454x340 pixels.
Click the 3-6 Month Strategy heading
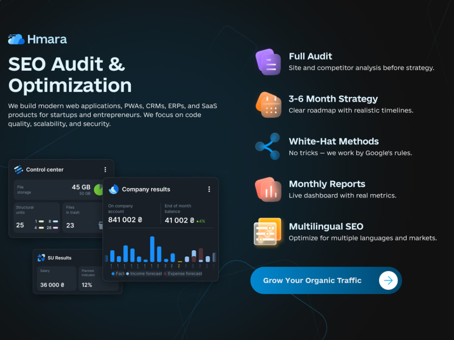point(333,99)
